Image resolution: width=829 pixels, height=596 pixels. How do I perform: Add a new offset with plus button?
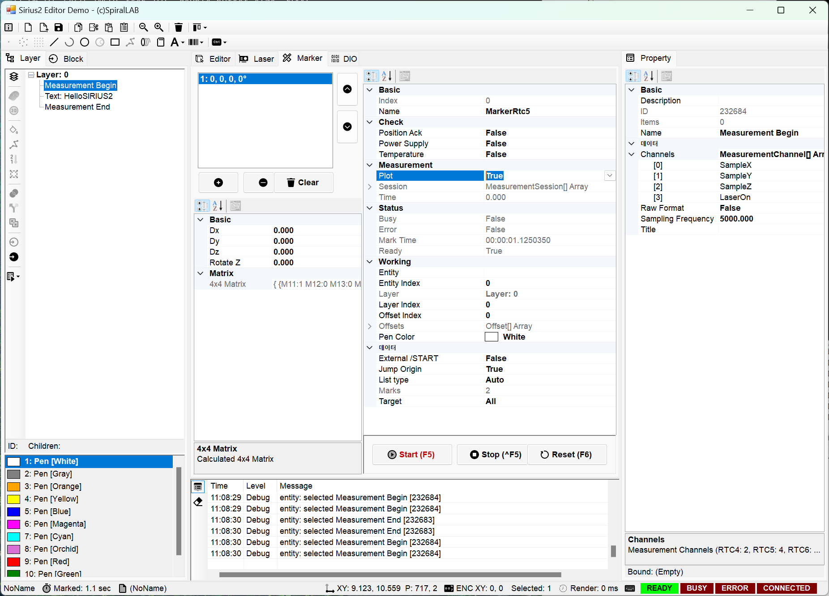(218, 183)
